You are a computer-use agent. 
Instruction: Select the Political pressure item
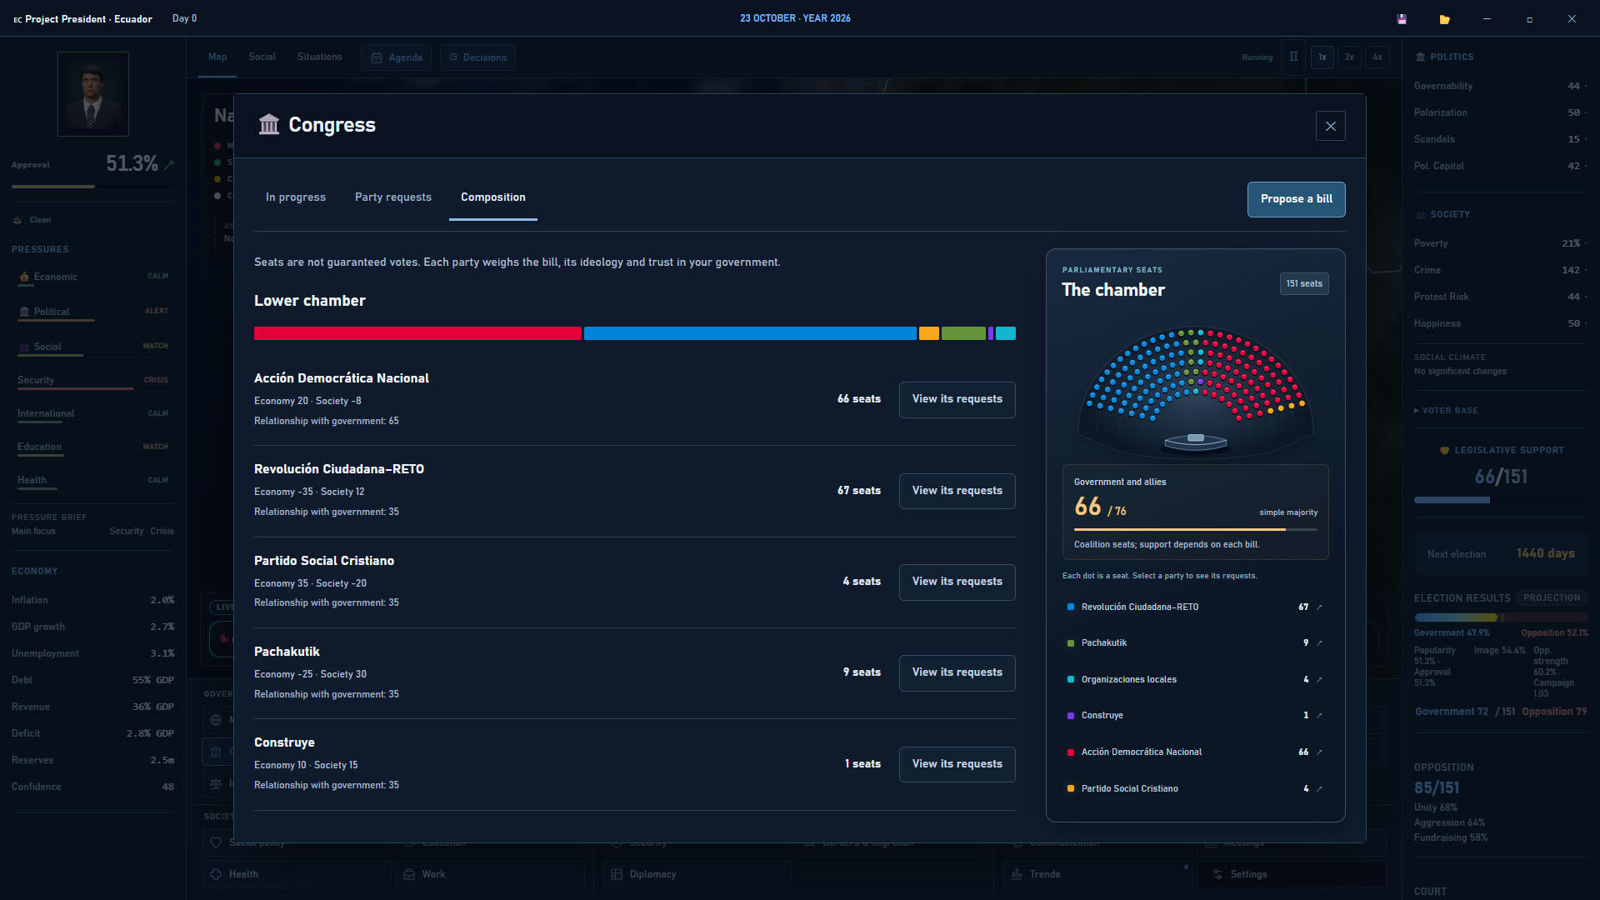click(92, 312)
